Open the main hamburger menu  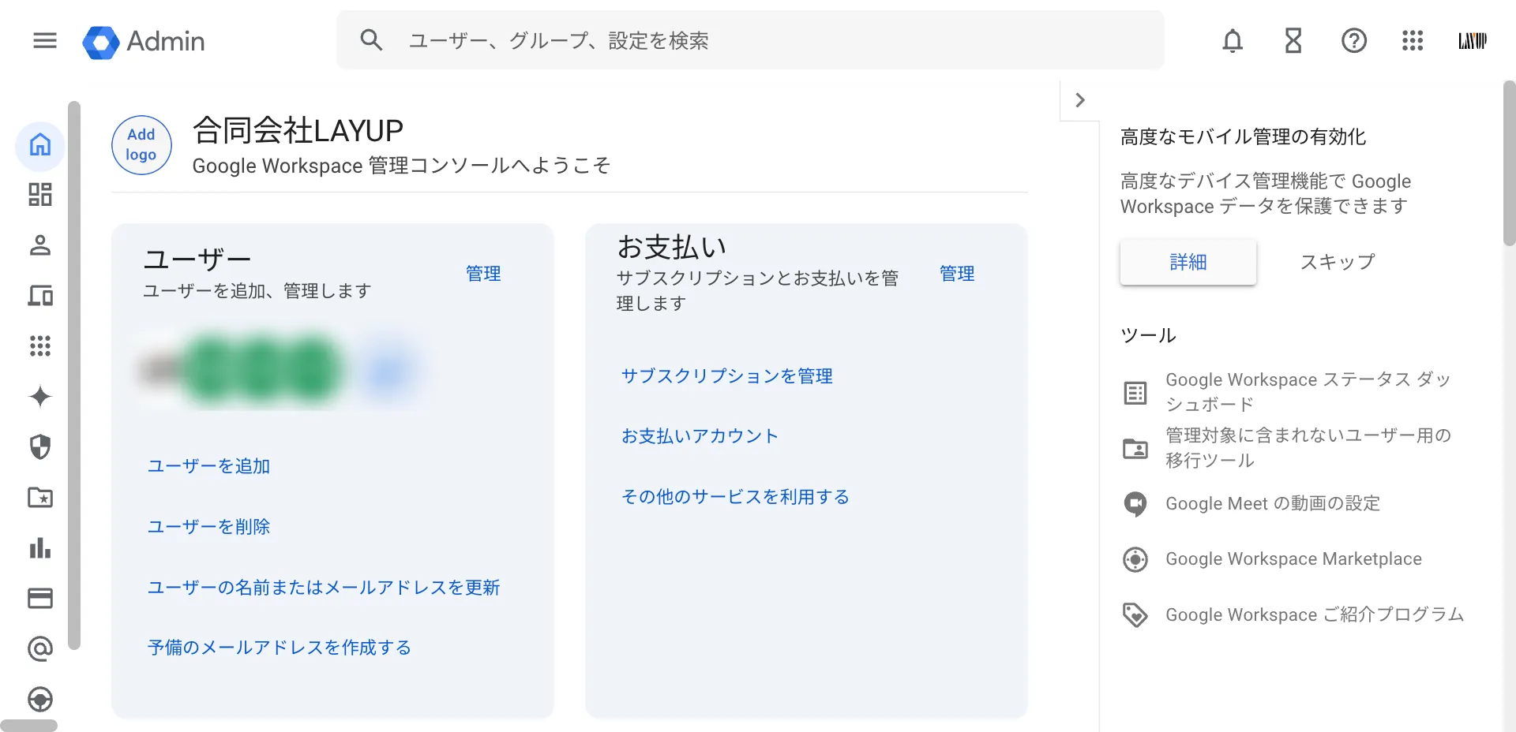pyautogui.click(x=45, y=40)
